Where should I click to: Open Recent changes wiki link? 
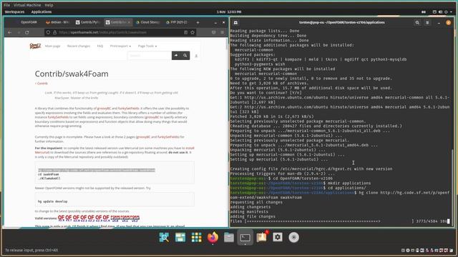click(x=79, y=46)
